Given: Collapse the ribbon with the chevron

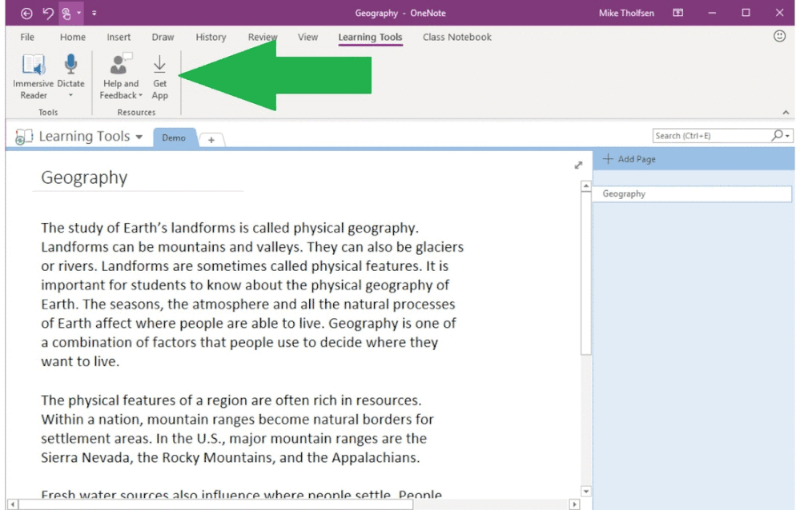Looking at the screenshot, I should [786, 112].
